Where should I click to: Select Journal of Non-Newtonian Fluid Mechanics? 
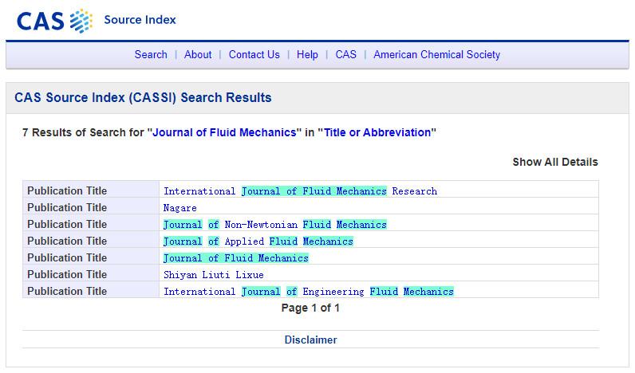[x=274, y=225]
